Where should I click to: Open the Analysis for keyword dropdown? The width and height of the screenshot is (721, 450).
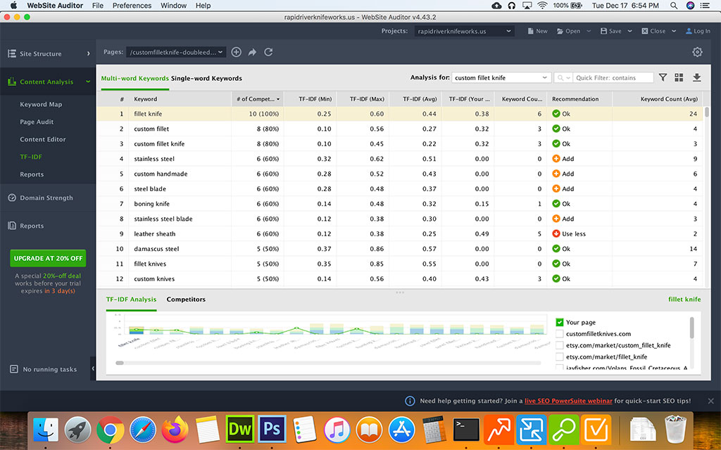pos(501,77)
